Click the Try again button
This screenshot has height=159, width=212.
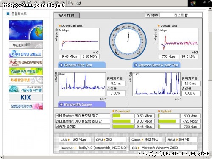(x=152, y=15)
